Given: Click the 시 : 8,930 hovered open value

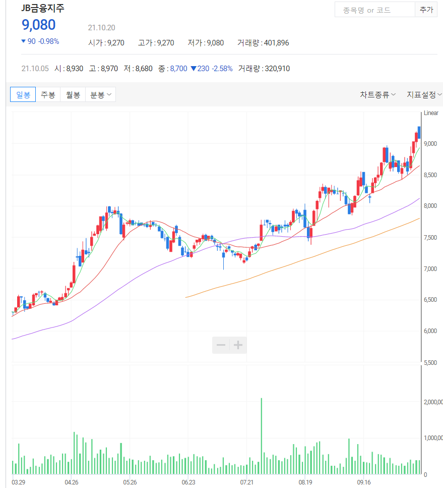Looking at the screenshot, I should [69, 69].
